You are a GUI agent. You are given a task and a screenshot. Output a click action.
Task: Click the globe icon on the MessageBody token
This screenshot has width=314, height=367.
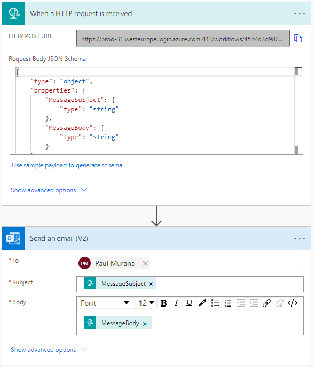(x=90, y=323)
